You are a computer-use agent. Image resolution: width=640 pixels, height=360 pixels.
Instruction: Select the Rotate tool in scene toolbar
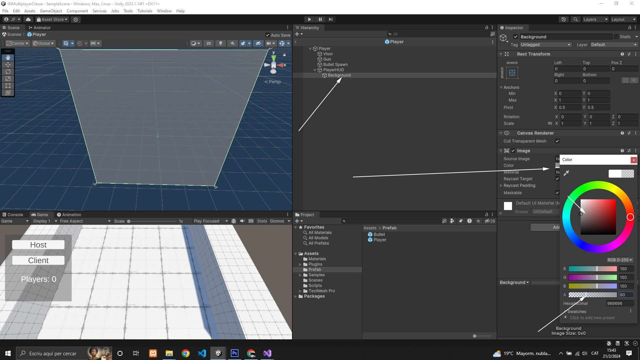click(8, 72)
